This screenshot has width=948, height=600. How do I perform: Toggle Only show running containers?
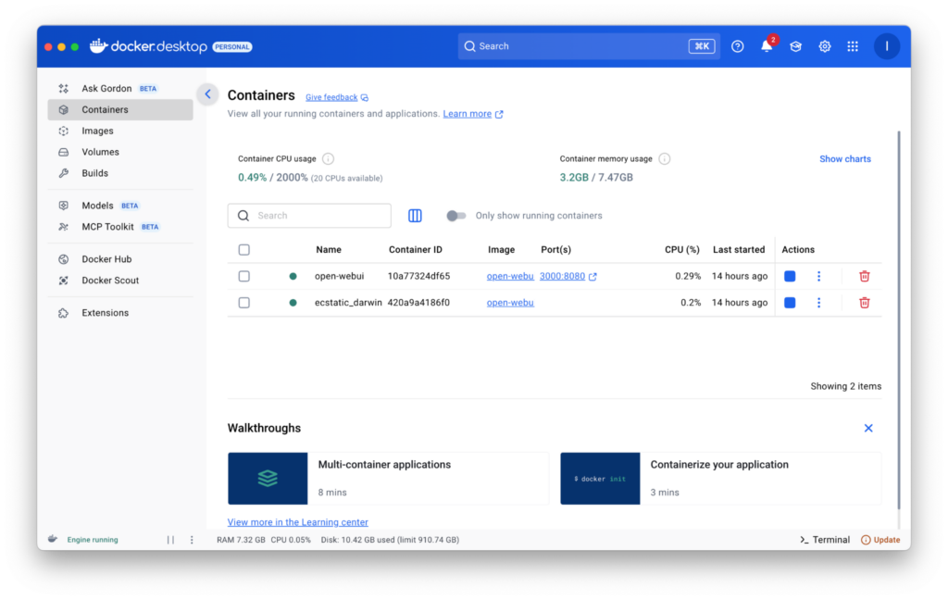point(455,216)
